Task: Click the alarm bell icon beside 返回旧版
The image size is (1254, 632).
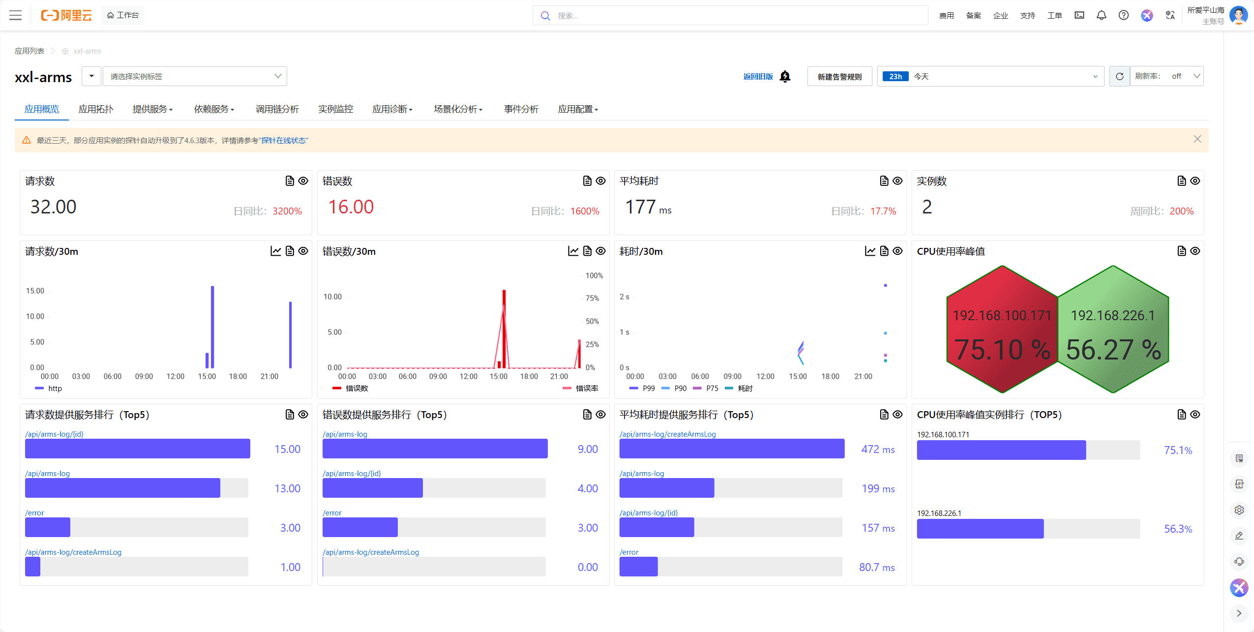Action: [785, 77]
